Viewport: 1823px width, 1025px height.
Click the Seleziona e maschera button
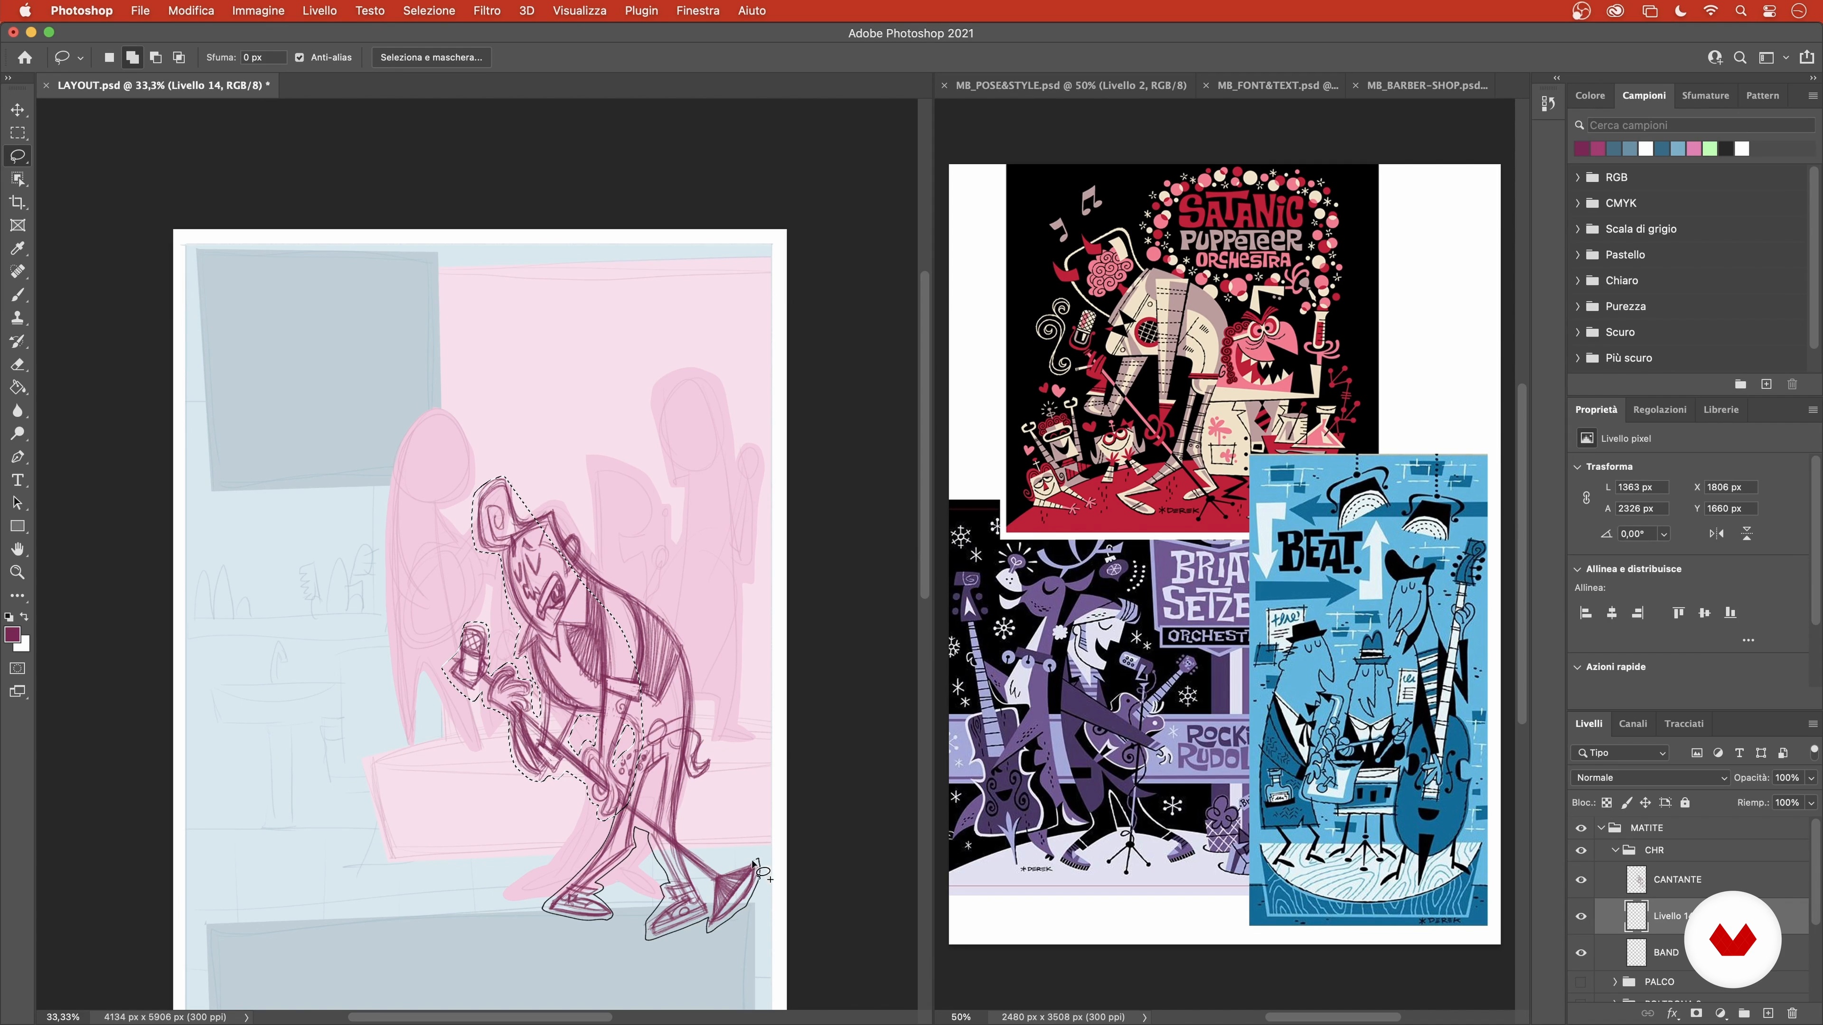(431, 57)
